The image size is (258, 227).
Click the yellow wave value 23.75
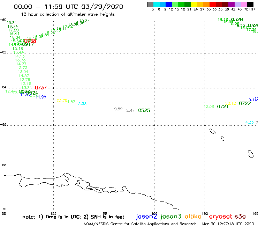pyautogui.click(x=62, y=101)
